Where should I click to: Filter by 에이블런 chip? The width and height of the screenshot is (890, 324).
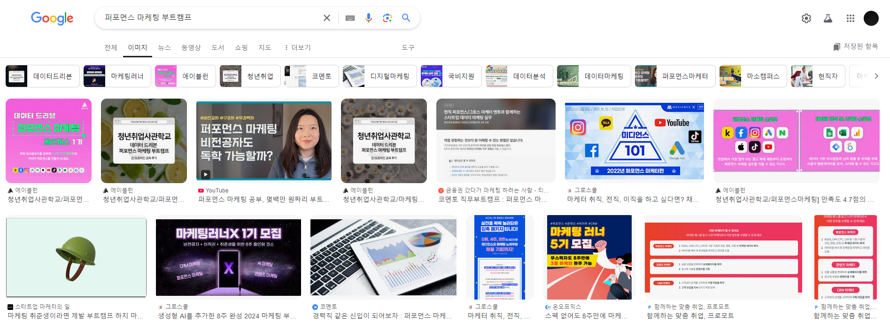(x=186, y=76)
